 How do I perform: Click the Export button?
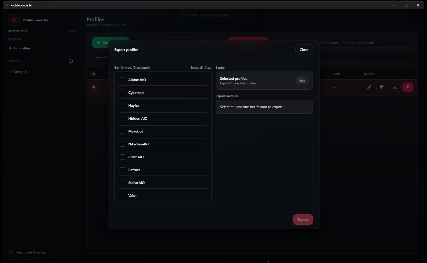[303, 220]
